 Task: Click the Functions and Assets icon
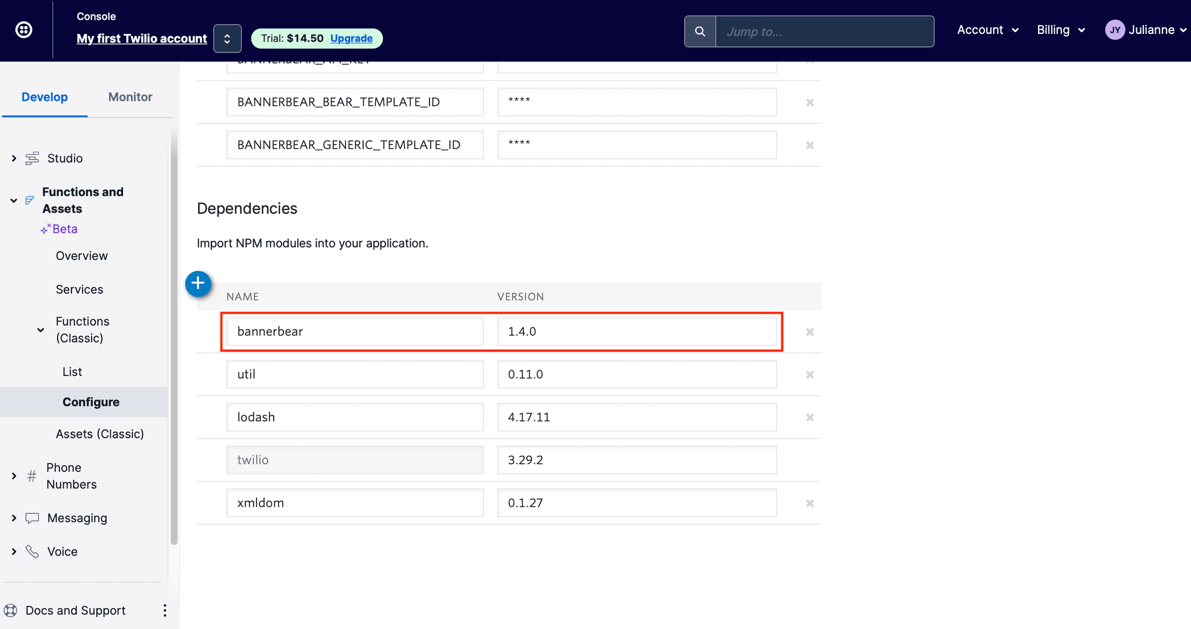tap(30, 200)
